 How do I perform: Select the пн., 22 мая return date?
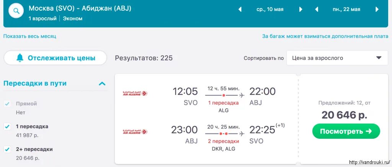346,10
